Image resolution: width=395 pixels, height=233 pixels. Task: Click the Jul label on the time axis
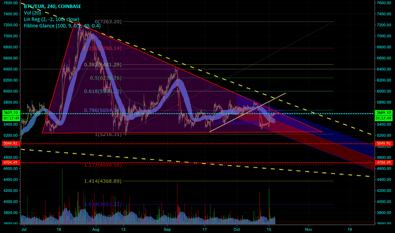[24, 229]
